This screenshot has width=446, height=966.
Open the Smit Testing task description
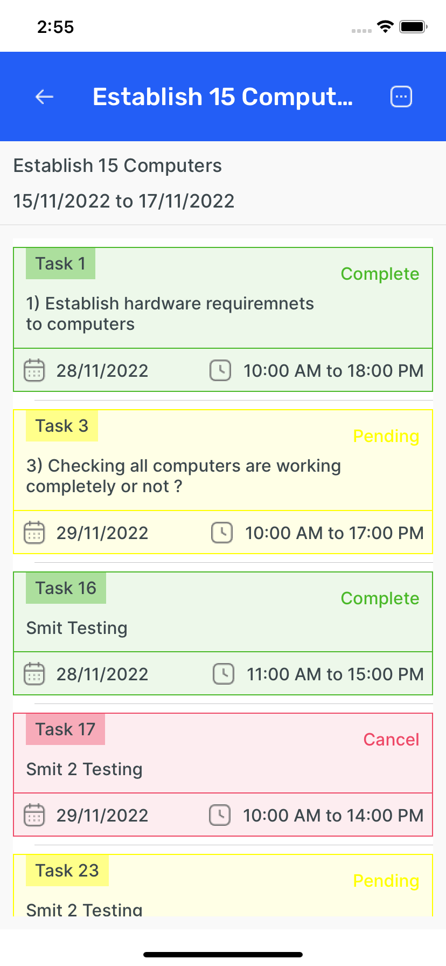point(77,628)
